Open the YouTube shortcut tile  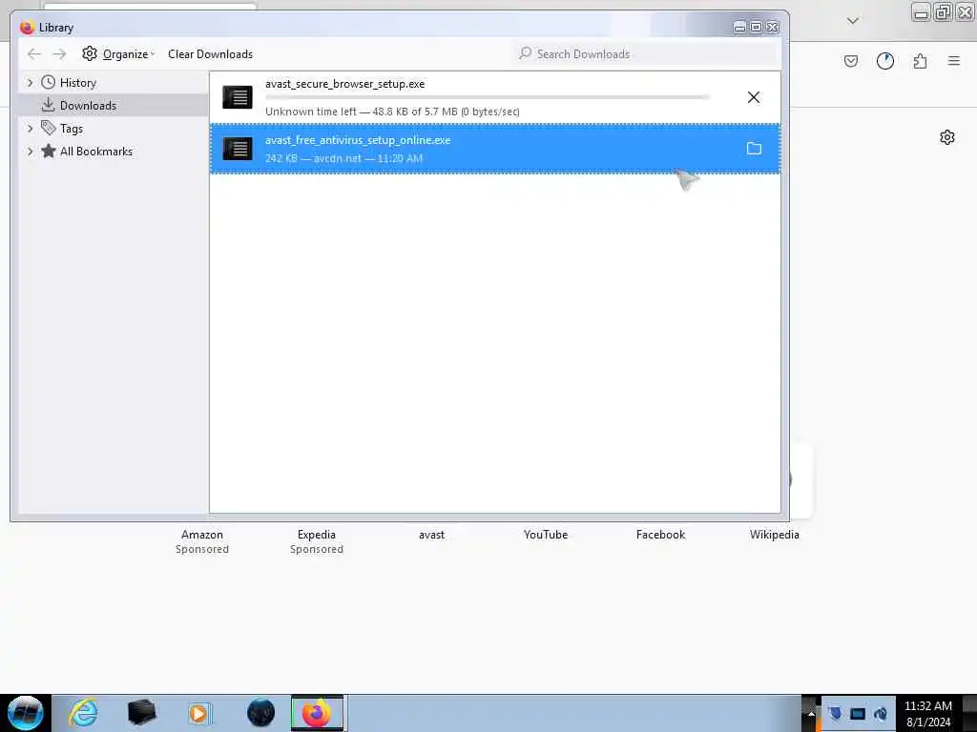tap(546, 535)
